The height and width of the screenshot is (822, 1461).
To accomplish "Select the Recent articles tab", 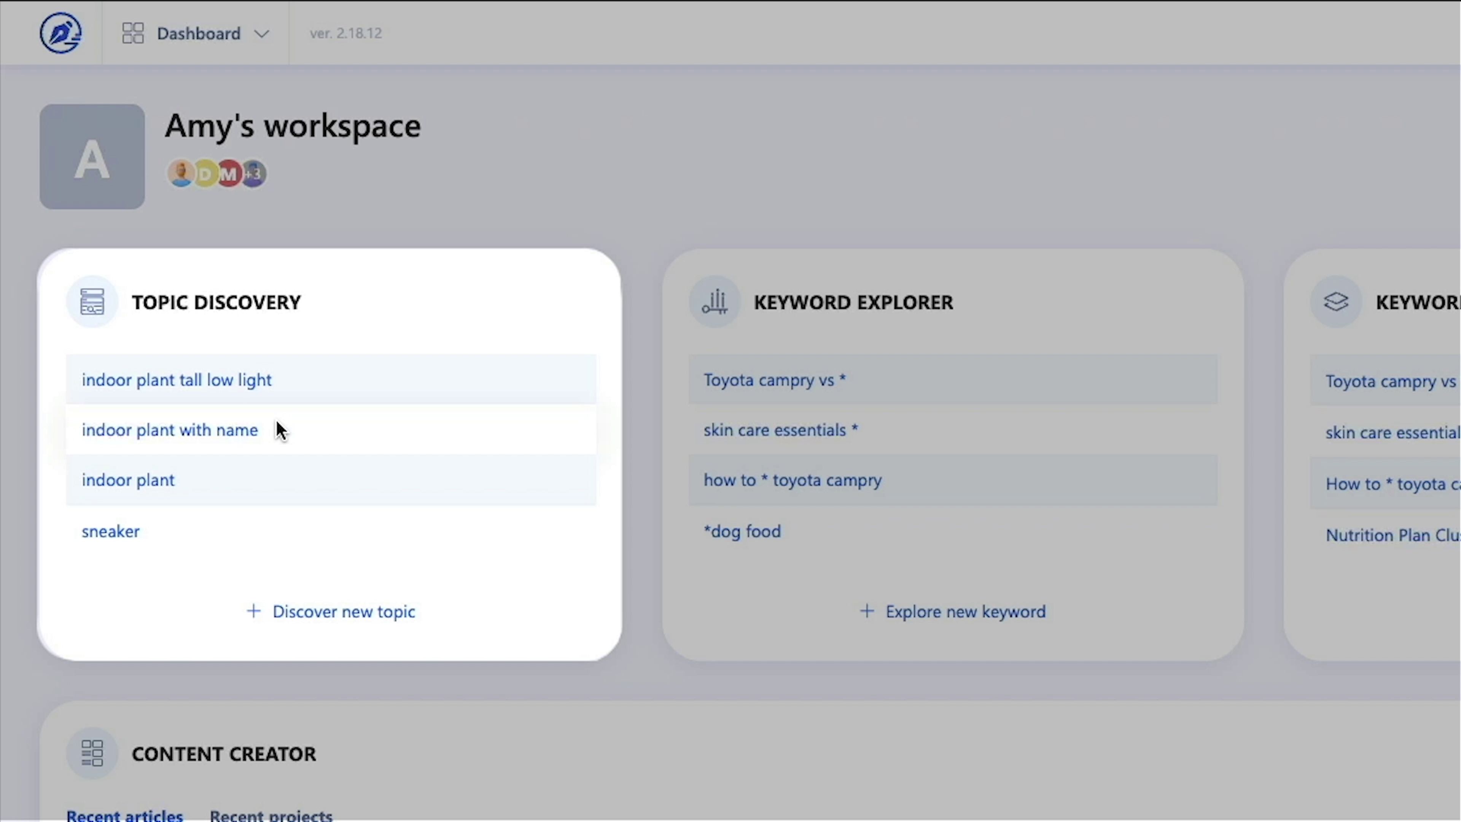I will tap(125, 815).
